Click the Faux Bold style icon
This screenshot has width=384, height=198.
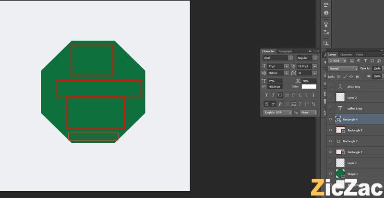[x=266, y=95]
